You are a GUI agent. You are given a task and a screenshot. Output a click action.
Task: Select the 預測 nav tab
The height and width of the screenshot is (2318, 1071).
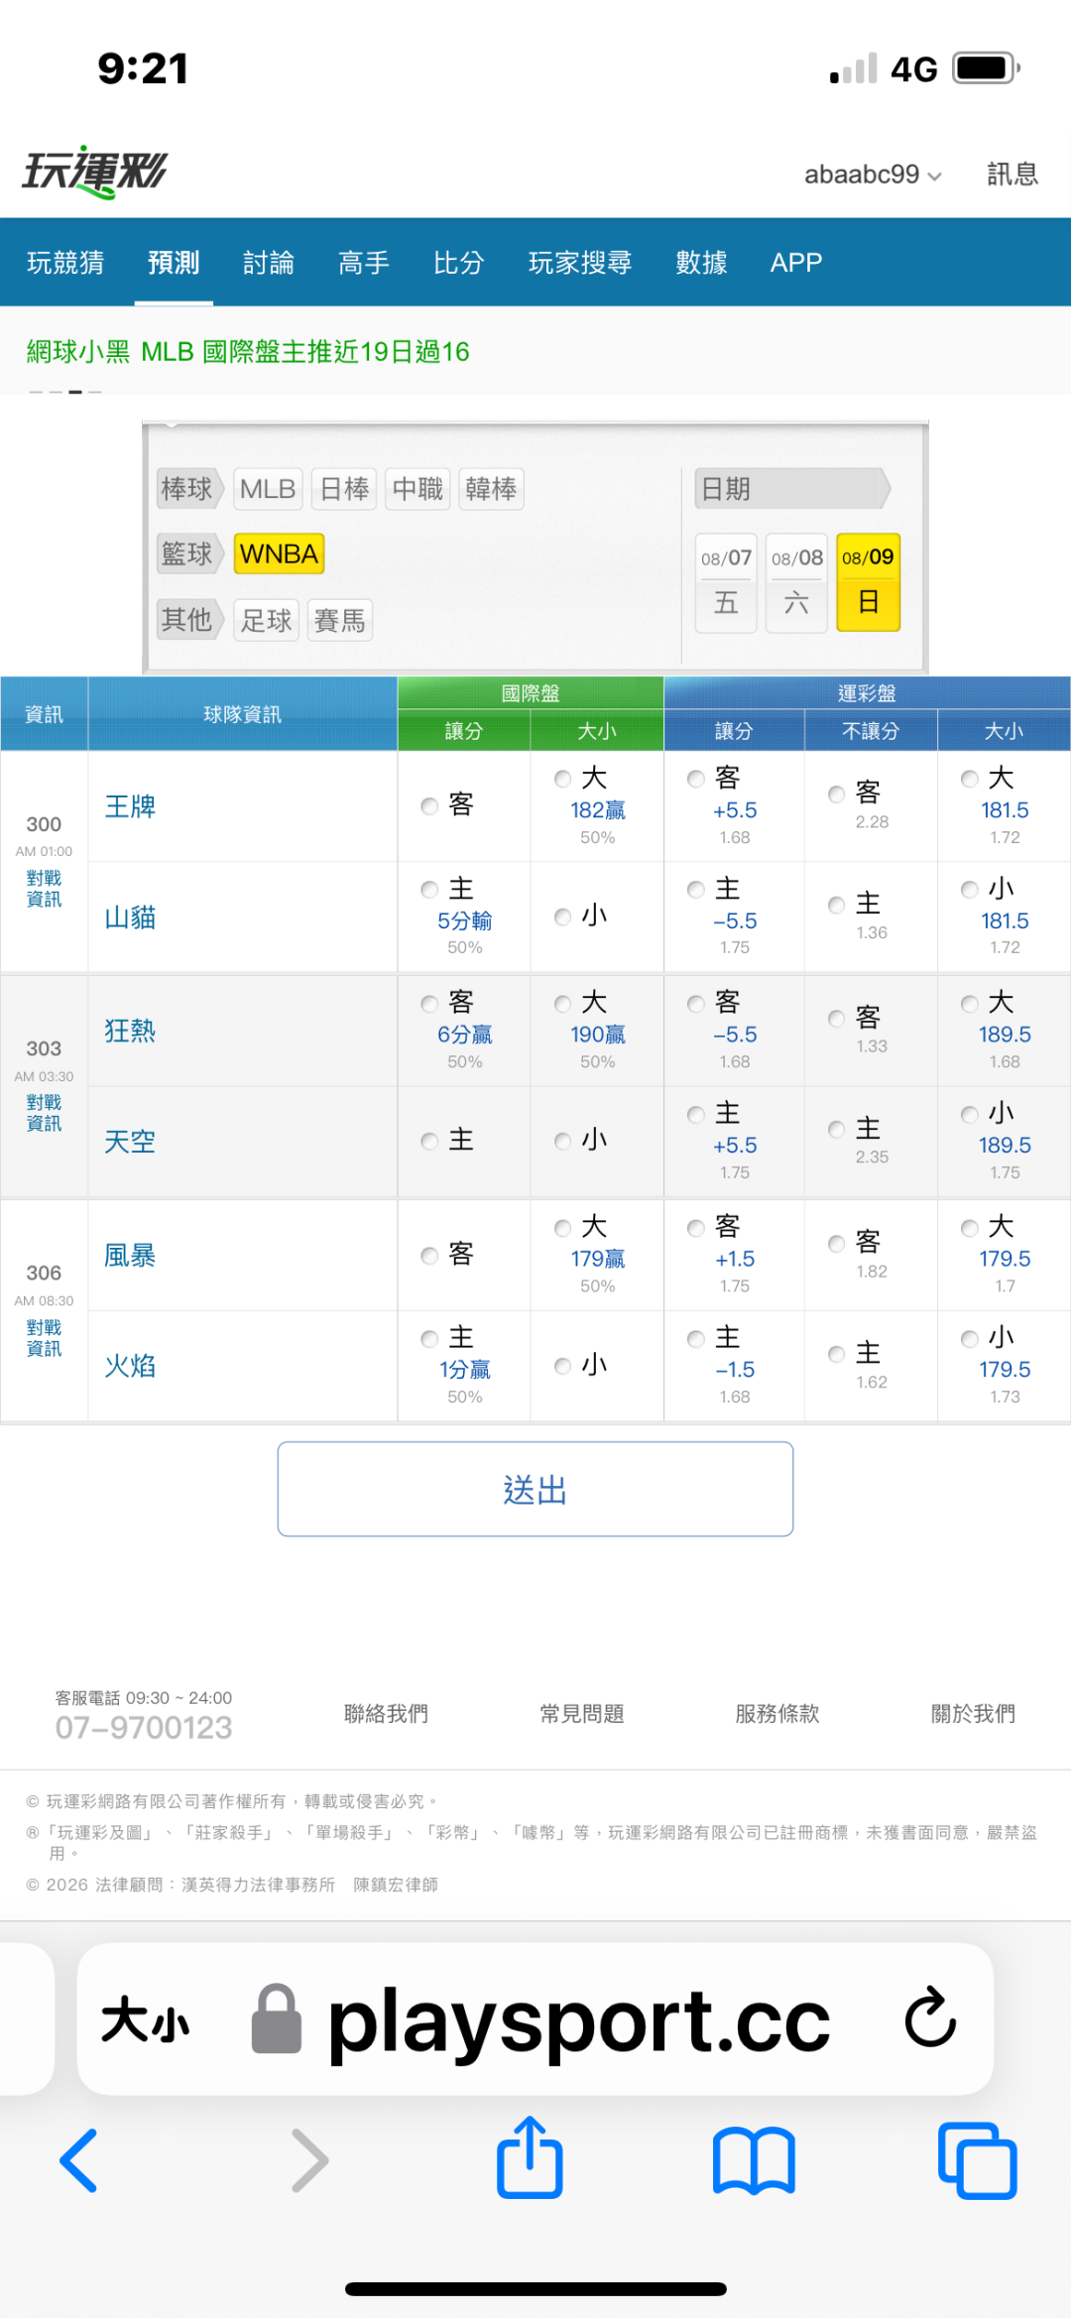pos(174,263)
